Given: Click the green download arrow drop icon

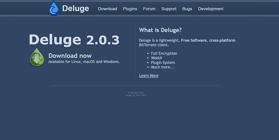Looking at the screenshot, I should coord(37,57).
